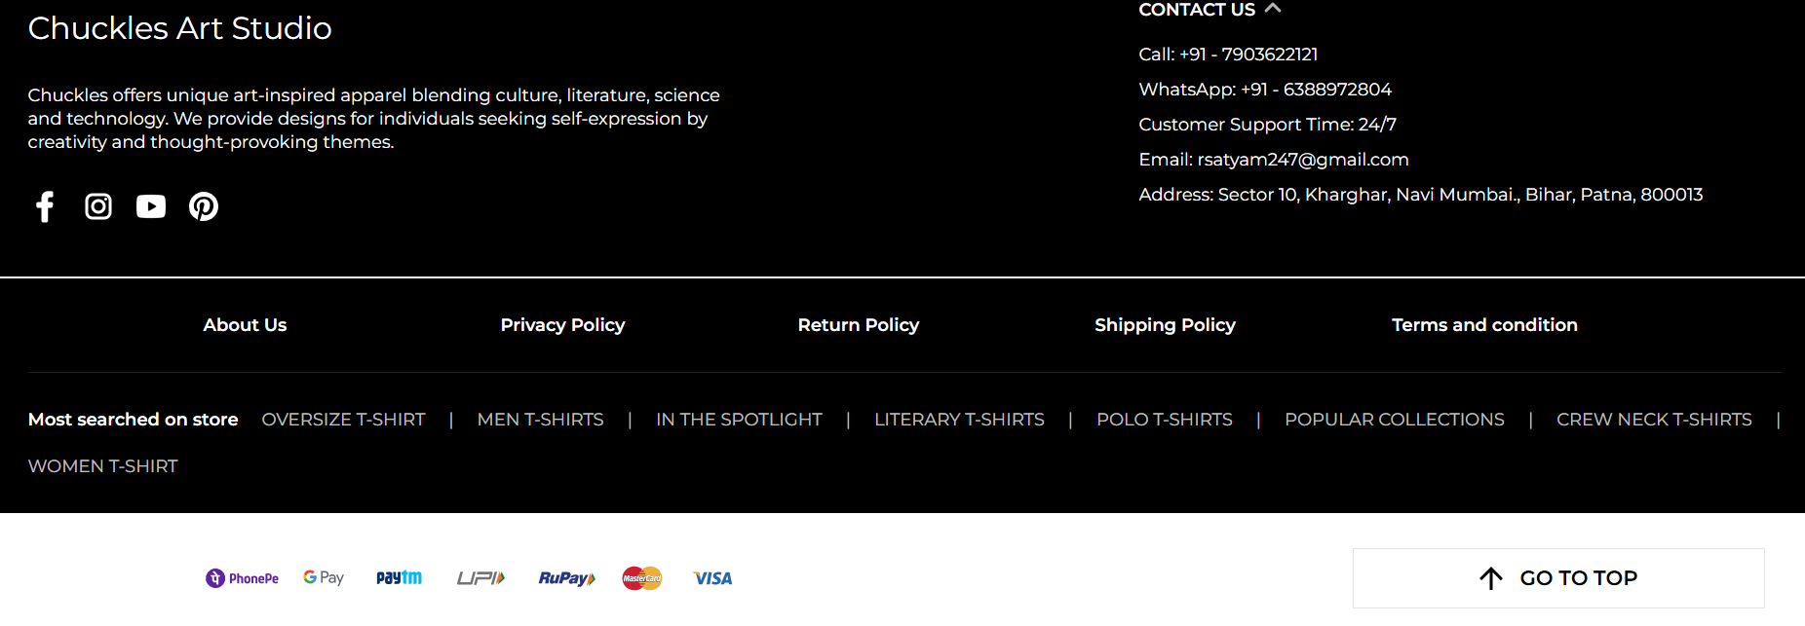Screen dimensions: 1805x626
Task: Click the MasterCard payment logo
Action: click(x=642, y=578)
